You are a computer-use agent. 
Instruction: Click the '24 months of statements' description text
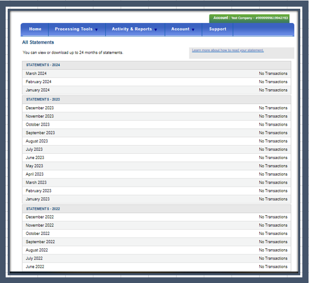click(x=73, y=52)
